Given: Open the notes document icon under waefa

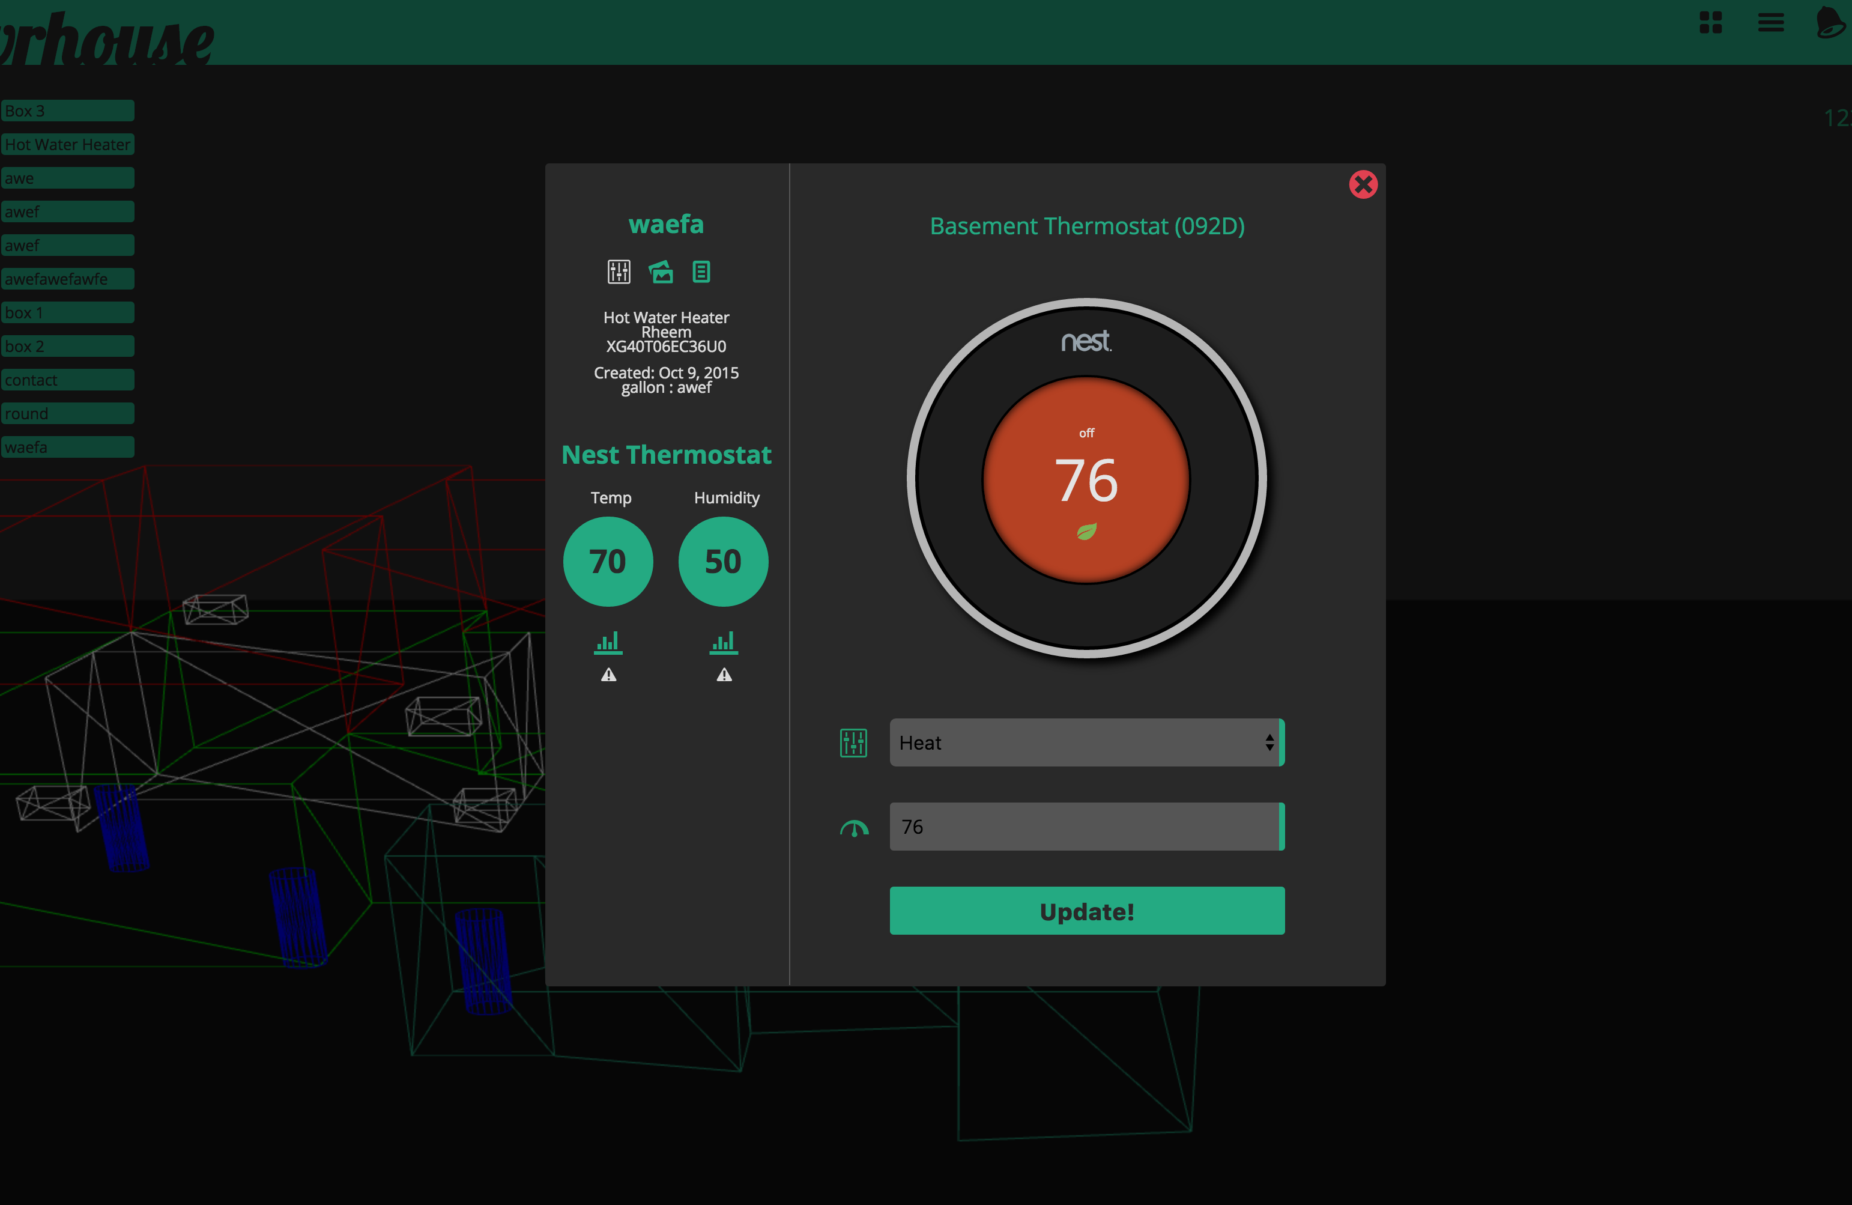Looking at the screenshot, I should click(x=701, y=272).
